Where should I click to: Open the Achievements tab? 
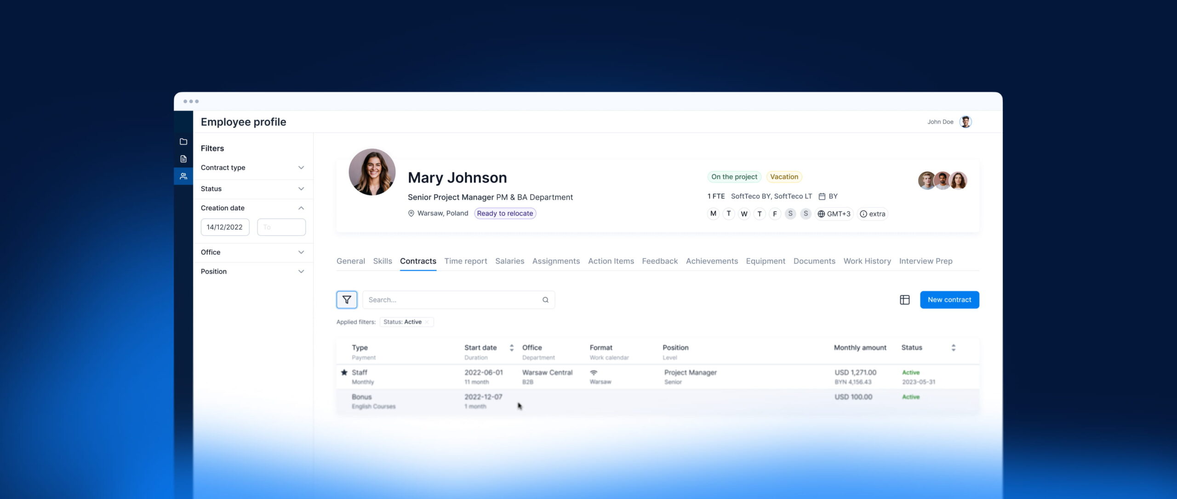click(x=712, y=261)
